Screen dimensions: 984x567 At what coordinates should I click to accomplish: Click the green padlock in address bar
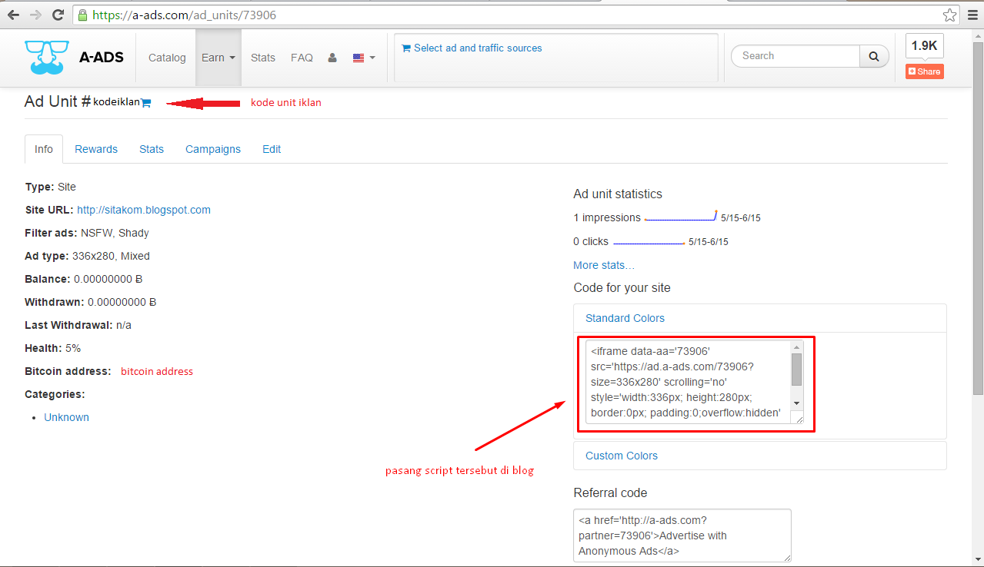tap(82, 15)
